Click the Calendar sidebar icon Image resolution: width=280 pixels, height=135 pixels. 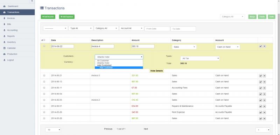(4, 48)
